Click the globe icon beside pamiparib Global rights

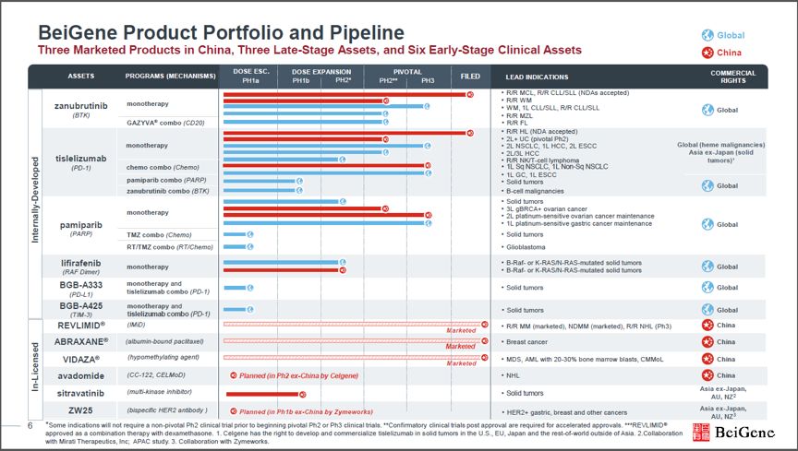point(707,224)
